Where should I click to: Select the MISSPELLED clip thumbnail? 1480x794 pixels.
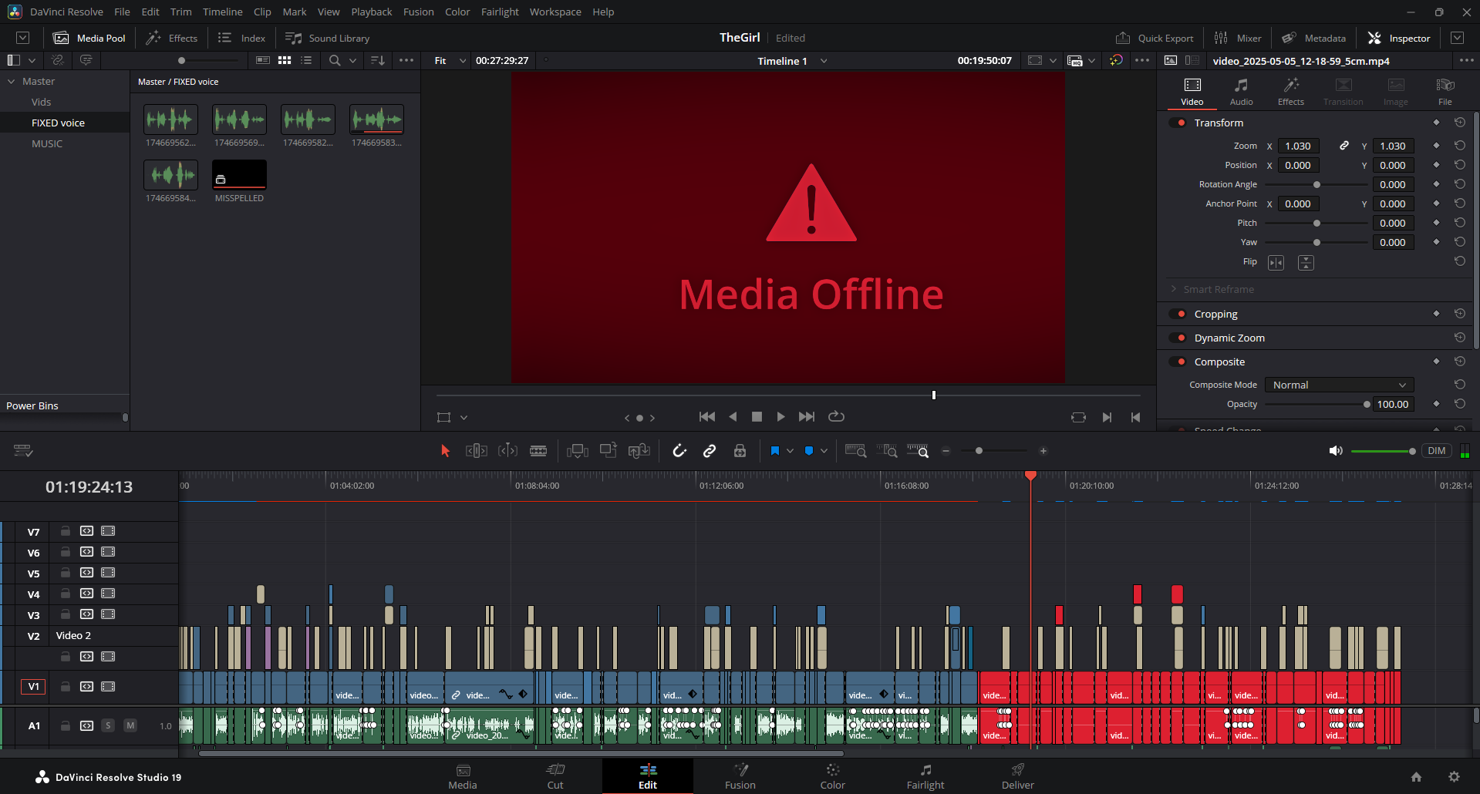pyautogui.click(x=239, y=174)
